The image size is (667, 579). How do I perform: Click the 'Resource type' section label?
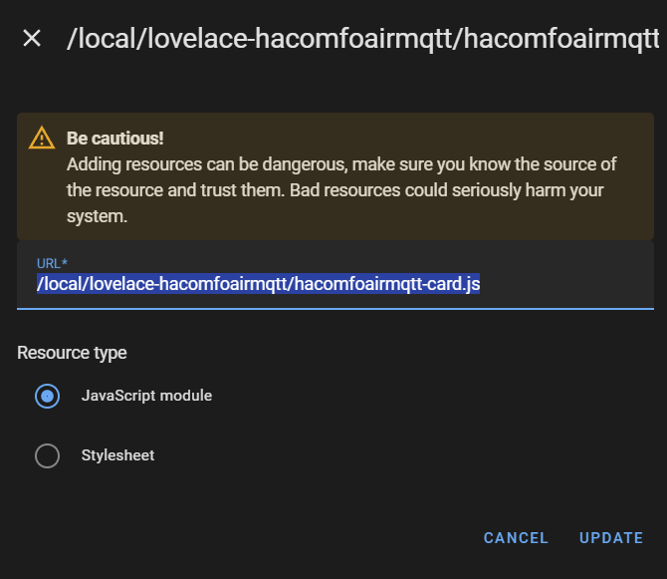coord(72,353)
